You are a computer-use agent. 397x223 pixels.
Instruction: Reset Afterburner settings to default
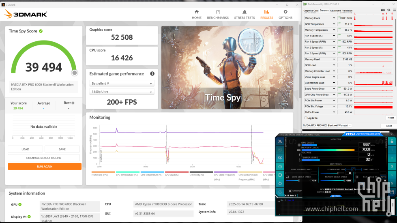click(280, 183)
